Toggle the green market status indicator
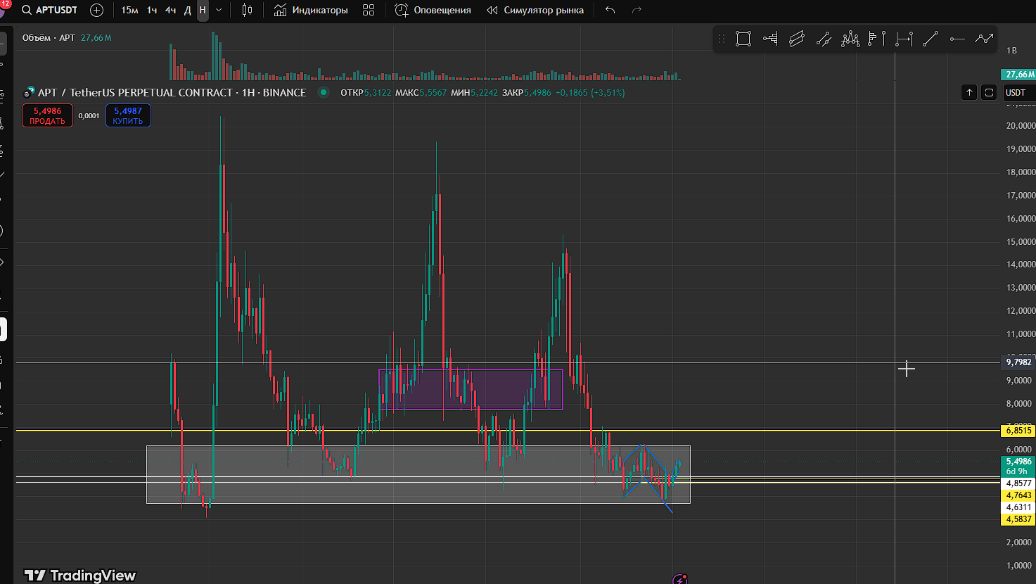This screenshot has height=584, width=1036. click(x=324, y=92)
